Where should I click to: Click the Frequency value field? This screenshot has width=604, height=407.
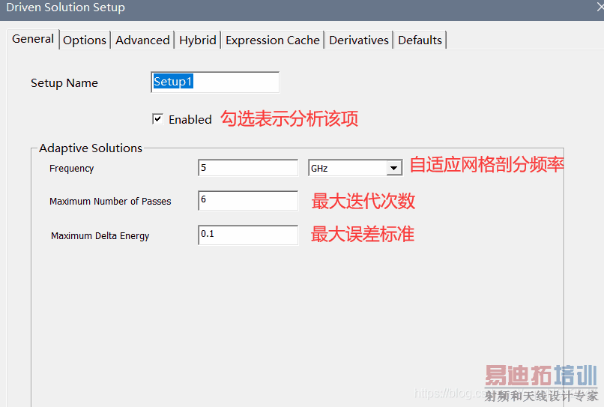[x=248, y=168]
